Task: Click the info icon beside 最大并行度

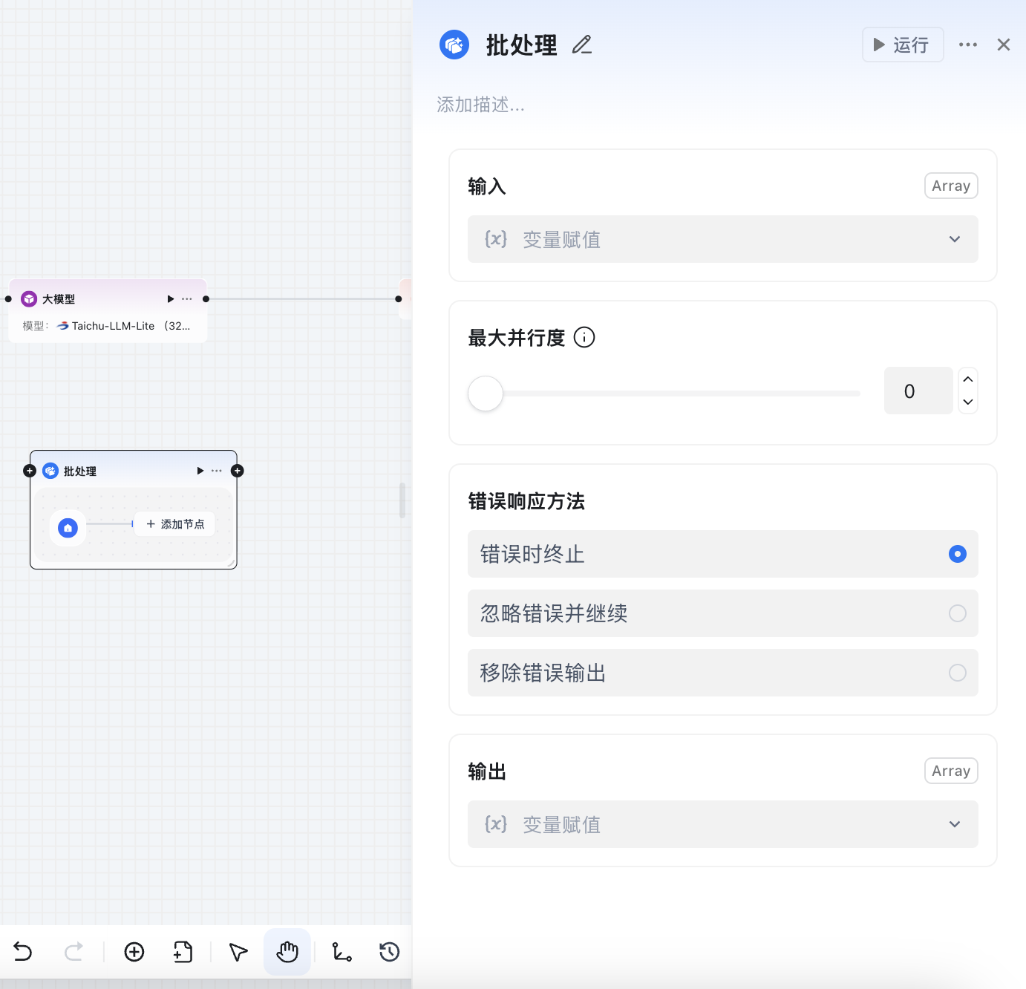Action: tap(584, 338)
